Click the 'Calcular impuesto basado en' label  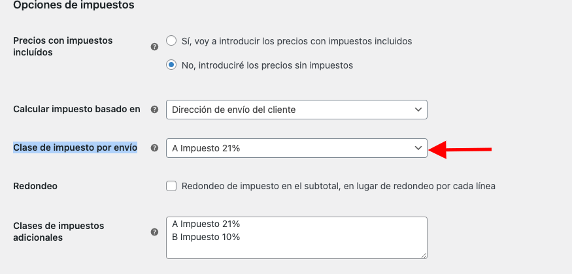coord(76,109)
